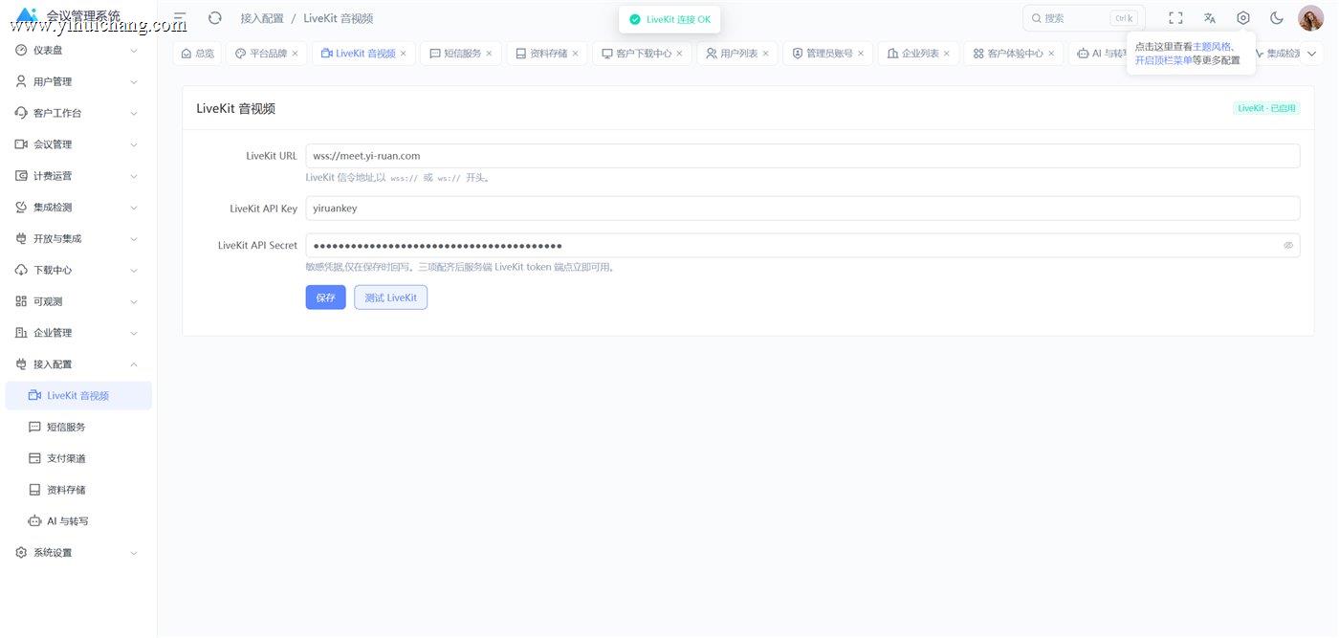Click the LiveKit 连接 OK notification toast

tap(669, 19)
